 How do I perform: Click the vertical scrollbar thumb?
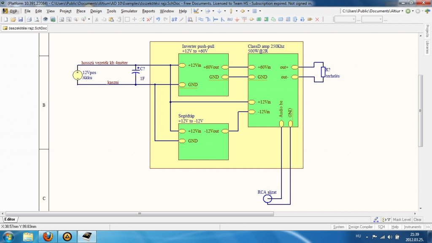coord(421,111)
